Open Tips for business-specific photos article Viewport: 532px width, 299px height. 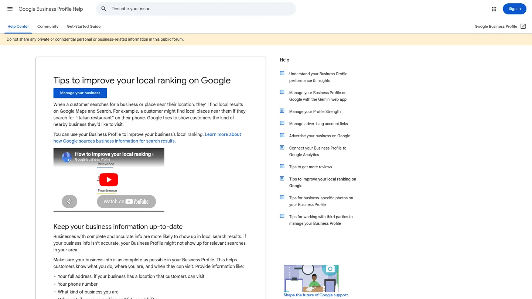[321, 201]
